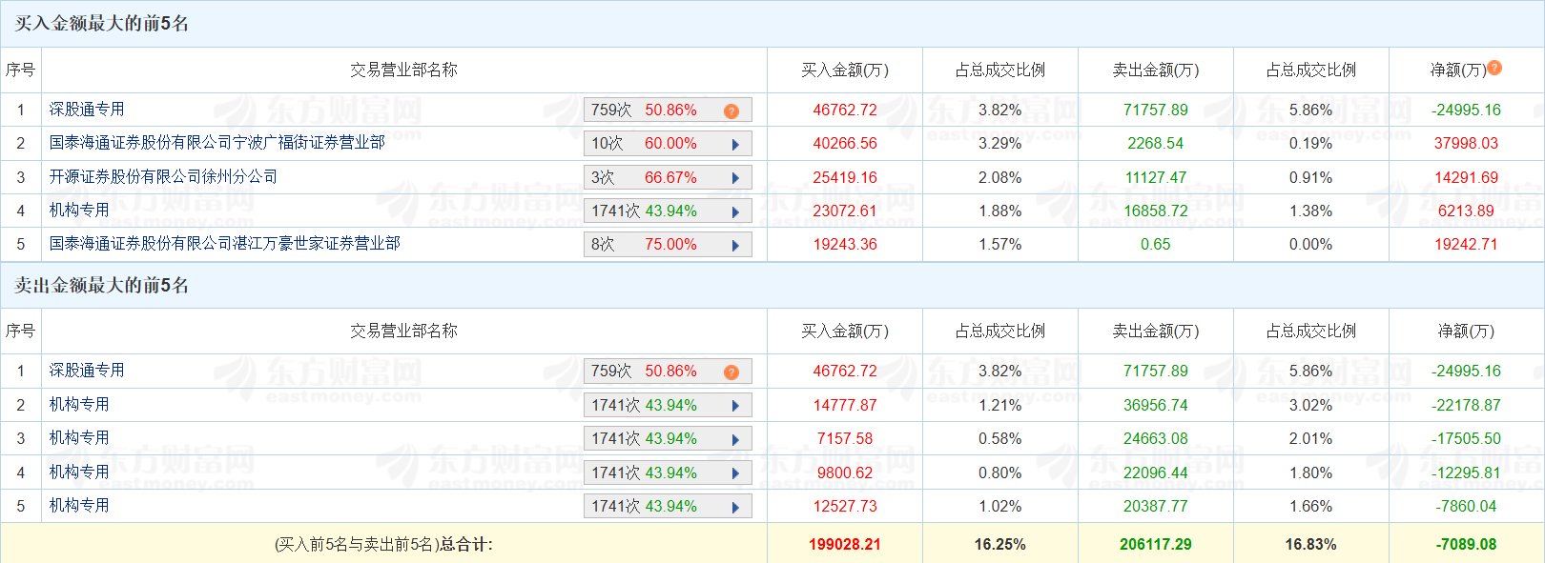
Task: Click the 机构专用 link with sell amount 20387.77
Action: pos(79,506)
